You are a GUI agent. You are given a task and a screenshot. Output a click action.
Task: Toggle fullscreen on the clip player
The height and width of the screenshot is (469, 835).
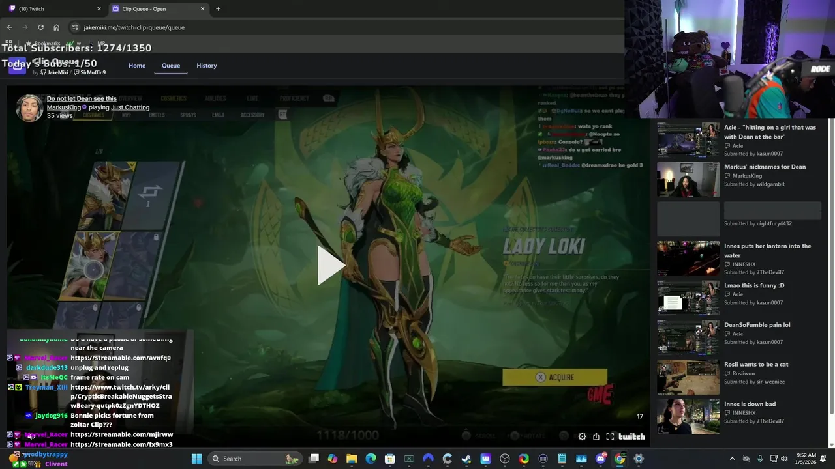pyautogui.click(x=610, y=436)
